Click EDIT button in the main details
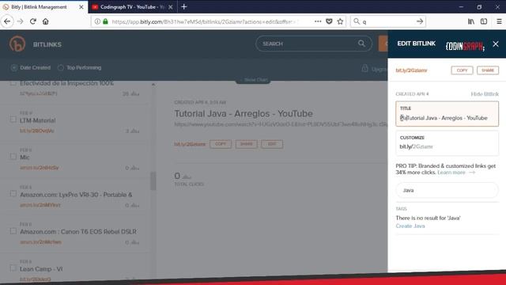The image size is (506, 285). pos(272,144)
